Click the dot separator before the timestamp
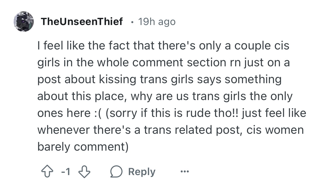 tap(132, 22)
